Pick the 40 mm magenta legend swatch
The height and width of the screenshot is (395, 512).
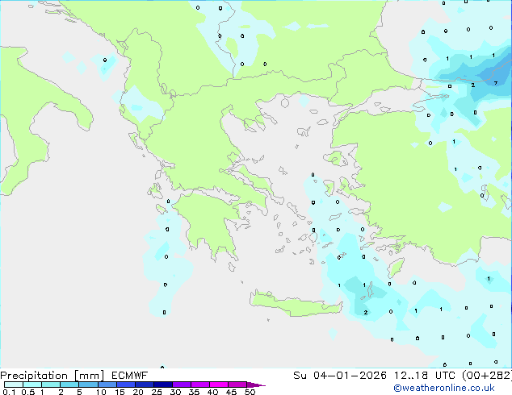point(219,385)
